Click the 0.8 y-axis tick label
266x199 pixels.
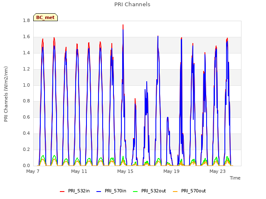pos(26,101)
